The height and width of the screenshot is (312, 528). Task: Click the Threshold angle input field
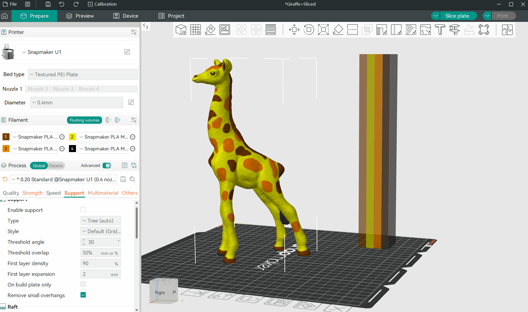pyautogui.click(x=102, y=242)
